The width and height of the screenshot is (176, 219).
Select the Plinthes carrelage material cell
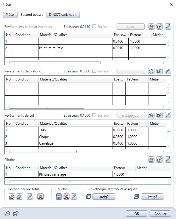pyautogui.click(x=76, y=174)
